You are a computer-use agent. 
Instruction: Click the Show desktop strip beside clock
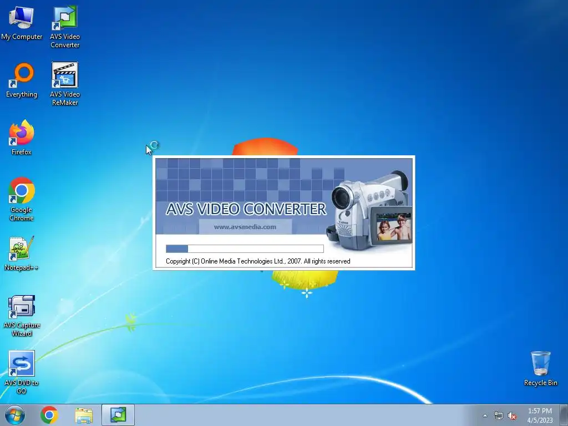pyautogui.click(x=564, y=415)
